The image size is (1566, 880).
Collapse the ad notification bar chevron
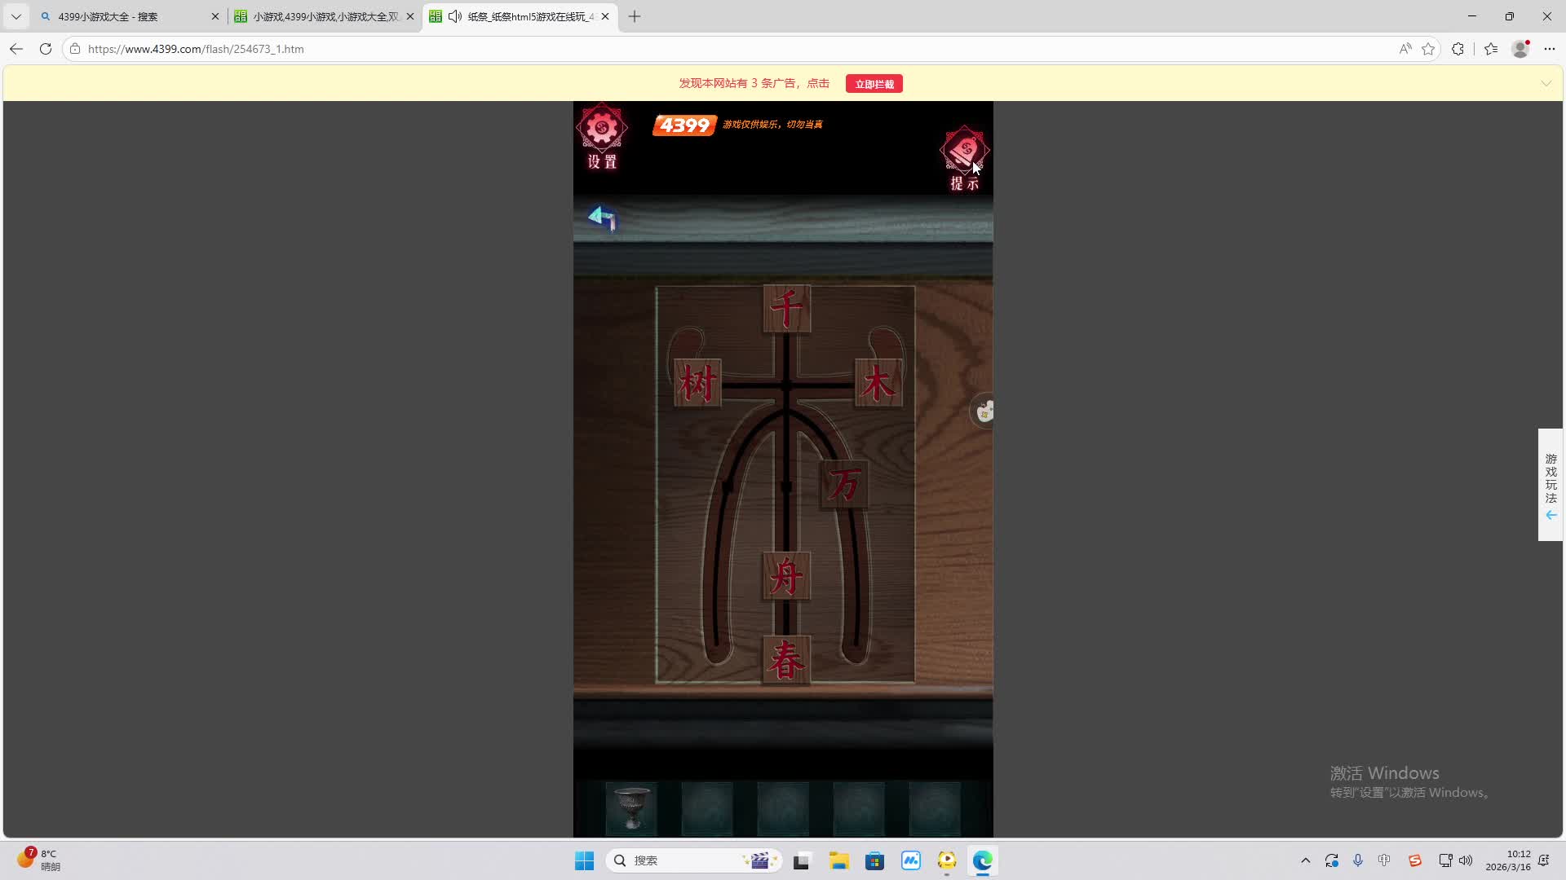(x=1546, y=83)
